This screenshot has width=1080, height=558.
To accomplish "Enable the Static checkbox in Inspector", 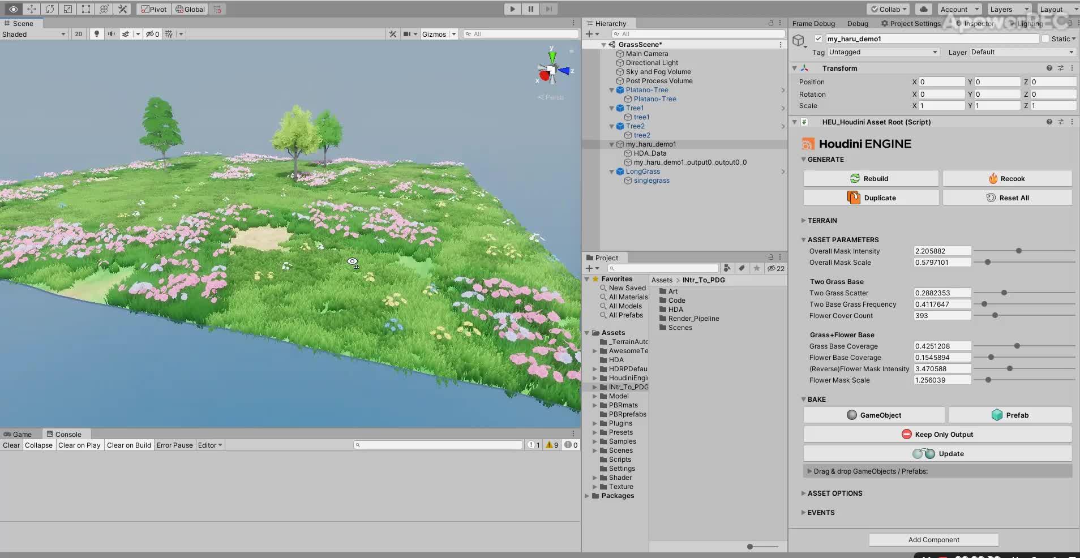I will (x=1044, y=38).
